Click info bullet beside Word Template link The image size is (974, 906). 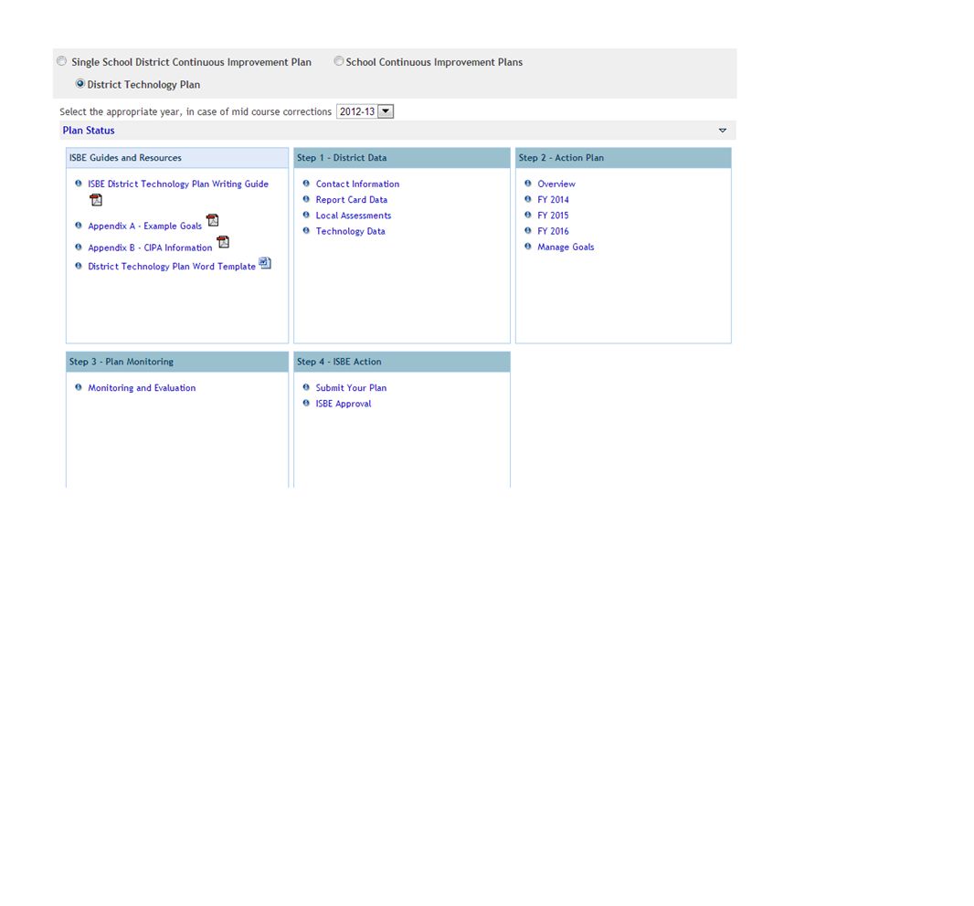[79, 266]
